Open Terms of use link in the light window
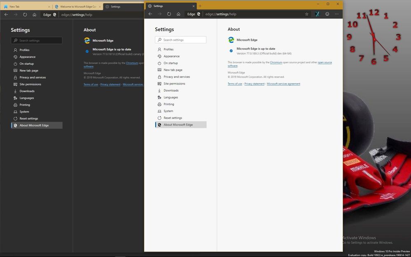The width and height of the screenshot is (411, 257). (x=235, y=84)
